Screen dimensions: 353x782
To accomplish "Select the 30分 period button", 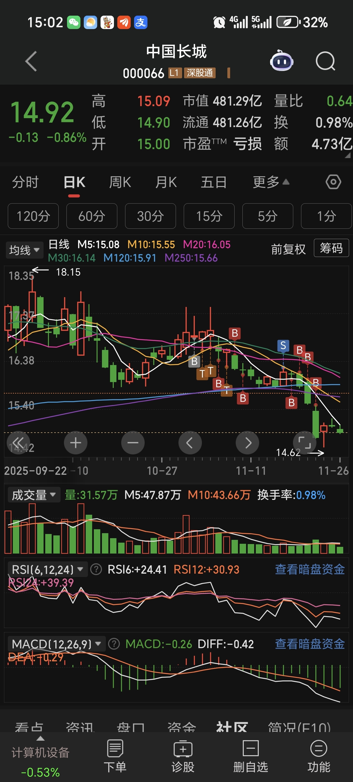I will pyautogui.click(x=150, y=216).
